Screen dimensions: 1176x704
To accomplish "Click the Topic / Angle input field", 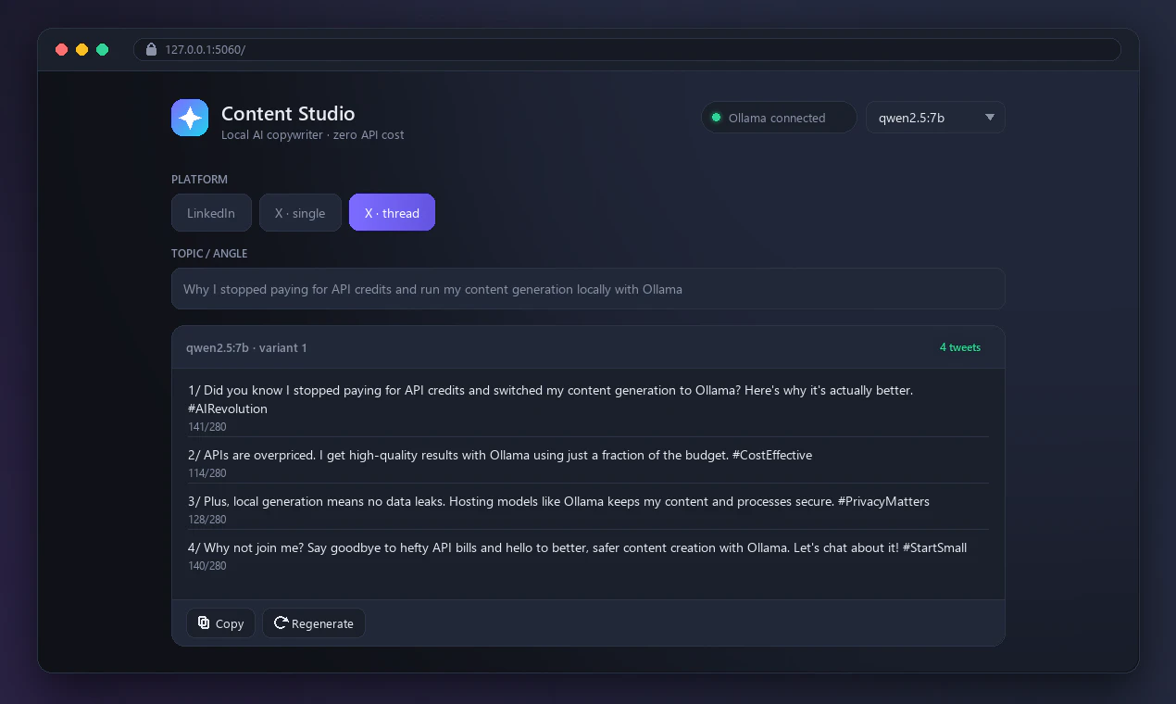I will pyautogui.click(x=588, y=289).
